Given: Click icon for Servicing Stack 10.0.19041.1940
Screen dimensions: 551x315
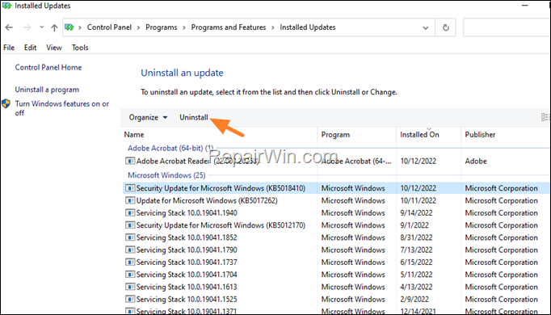Looking at the screenshot, I should point(130,212).
